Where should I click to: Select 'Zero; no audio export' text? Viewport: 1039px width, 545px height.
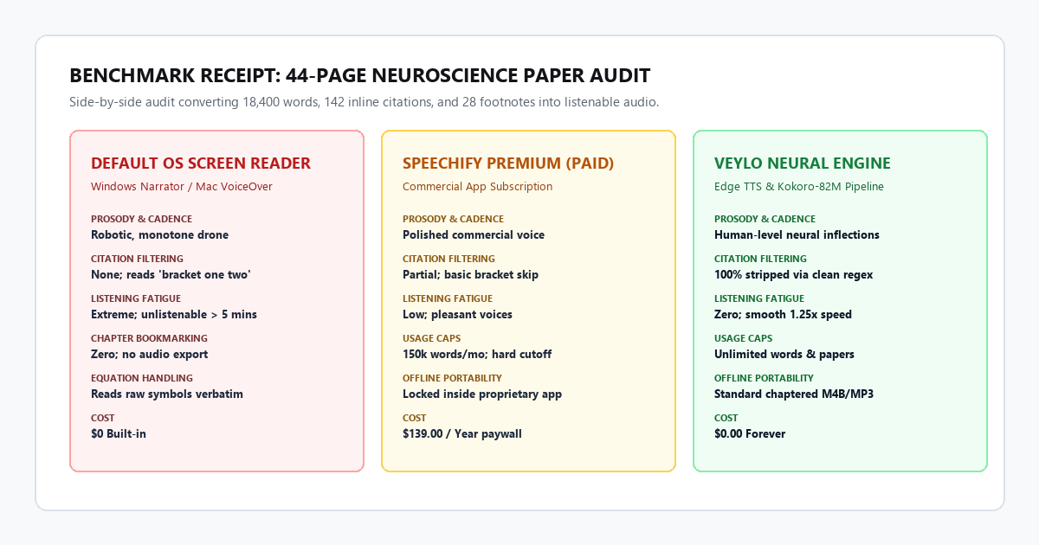point(149,354)
